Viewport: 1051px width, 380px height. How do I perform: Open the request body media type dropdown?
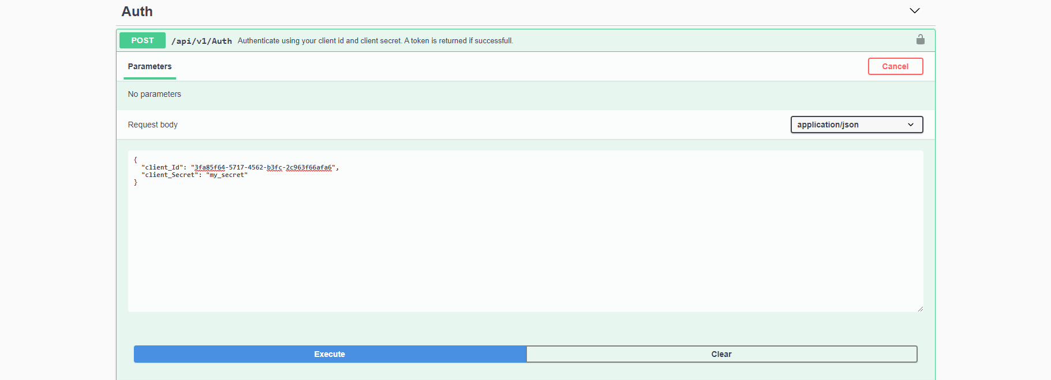tap(856, 125)
